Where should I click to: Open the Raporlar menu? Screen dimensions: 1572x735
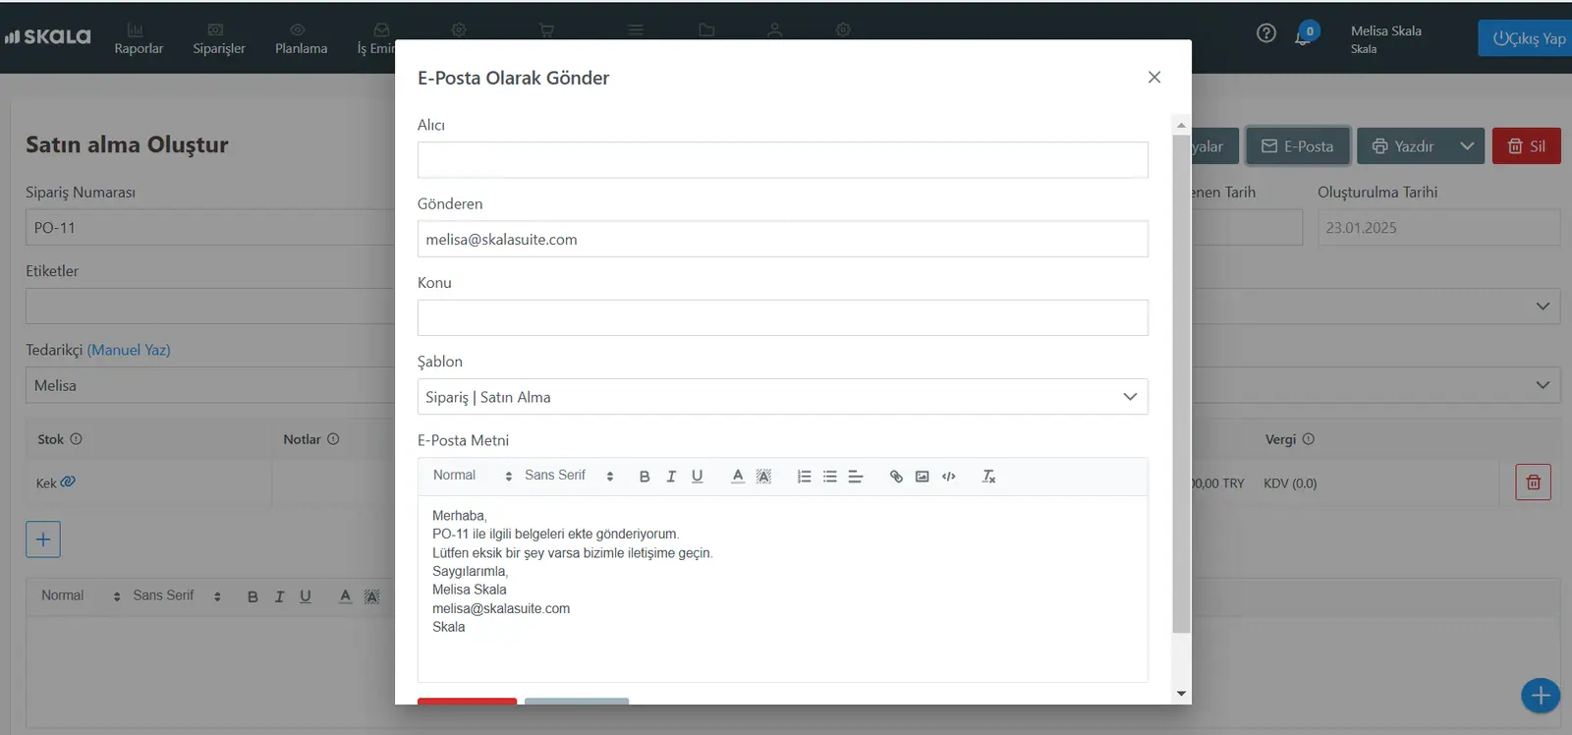(139, 39)
